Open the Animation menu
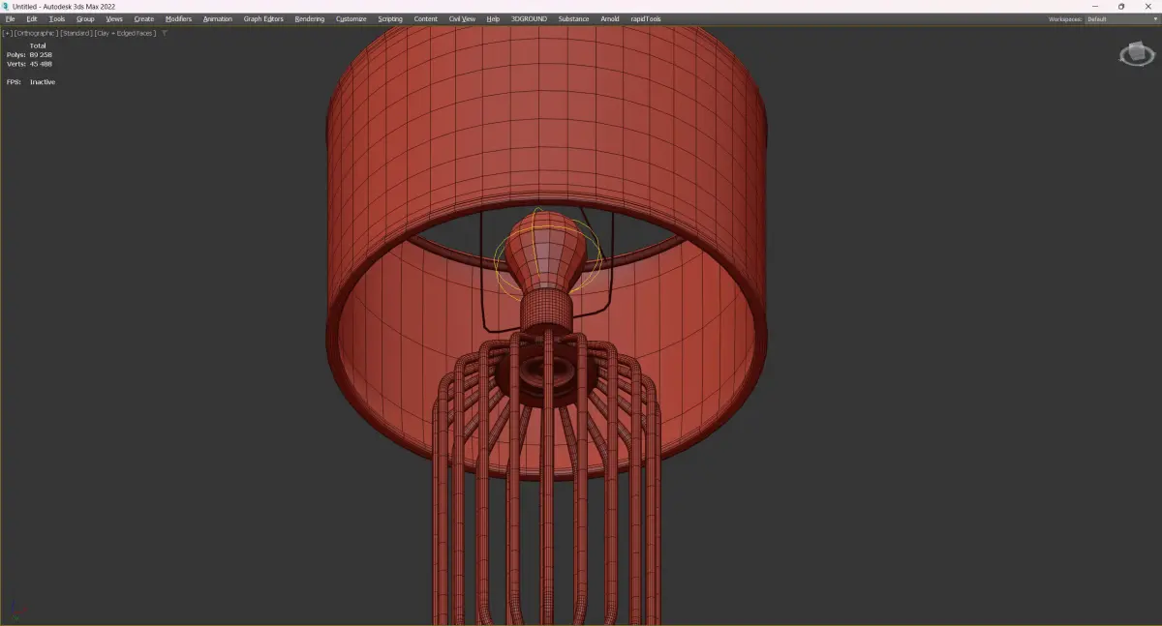The width and height of the screenshot is (1162, 626). 217,18
